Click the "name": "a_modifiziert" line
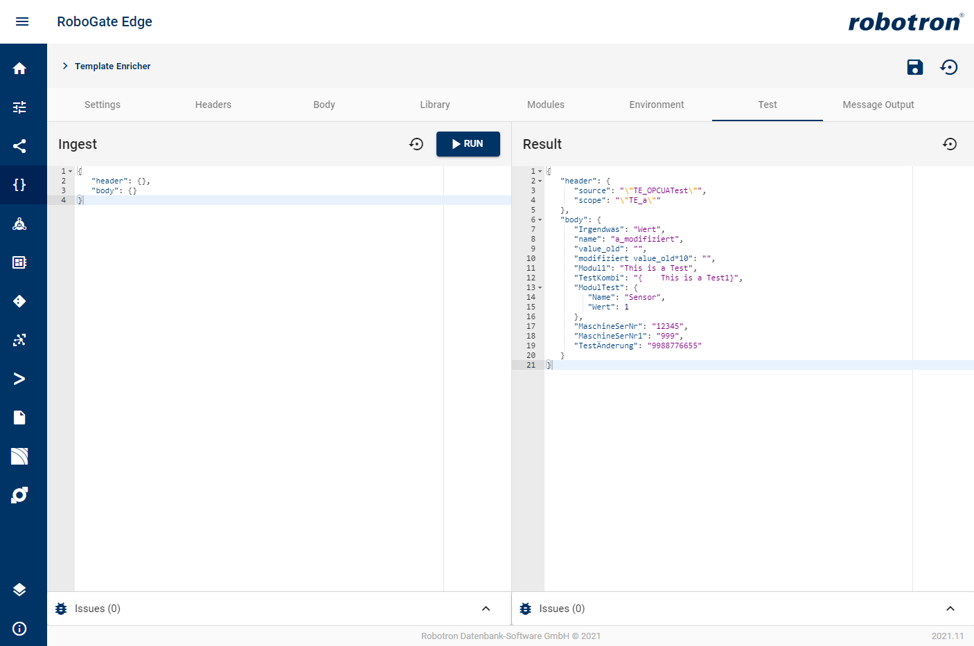Viewport: 974px width, 646px height. [628, 239]
